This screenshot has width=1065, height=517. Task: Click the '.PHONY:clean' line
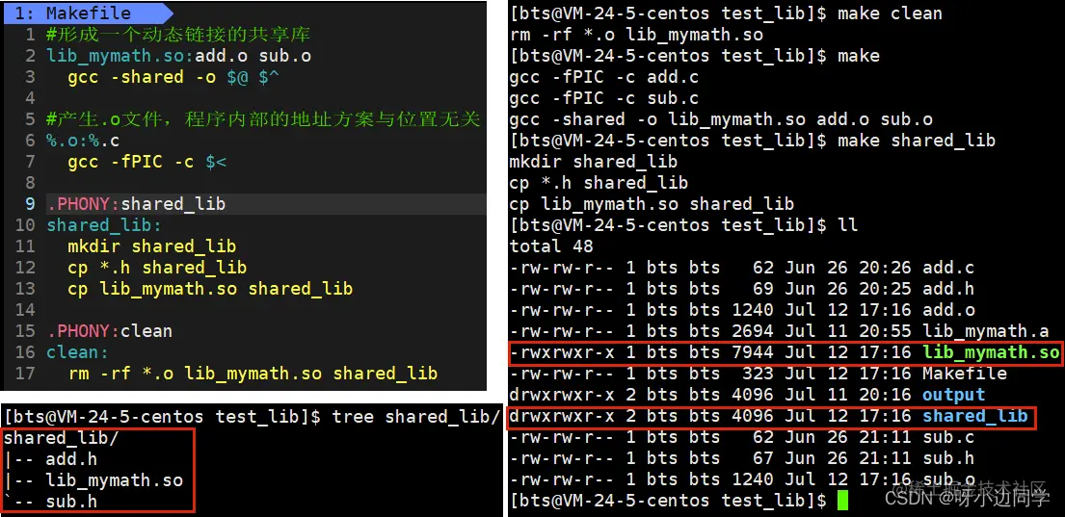pyautogui.click(x=109, y=331)
